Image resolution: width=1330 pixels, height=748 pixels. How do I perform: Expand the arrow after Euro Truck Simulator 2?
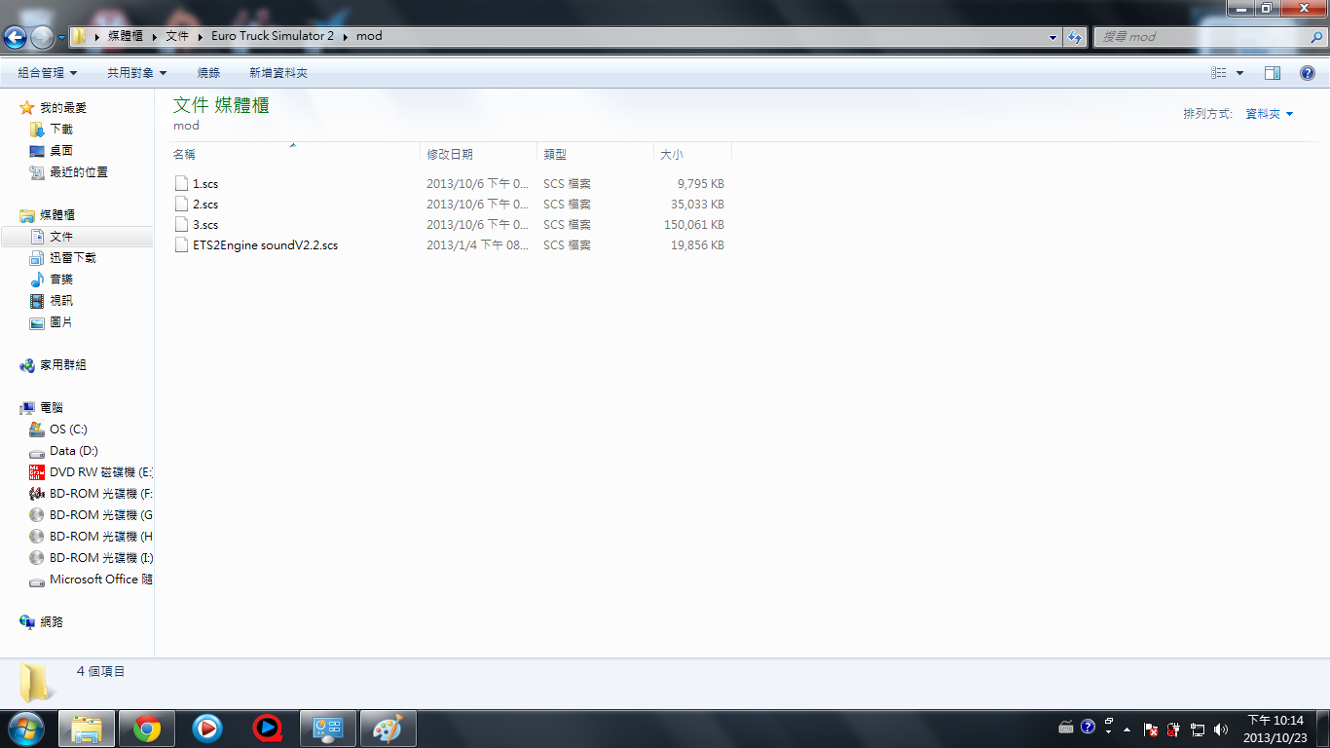point(347,37)
